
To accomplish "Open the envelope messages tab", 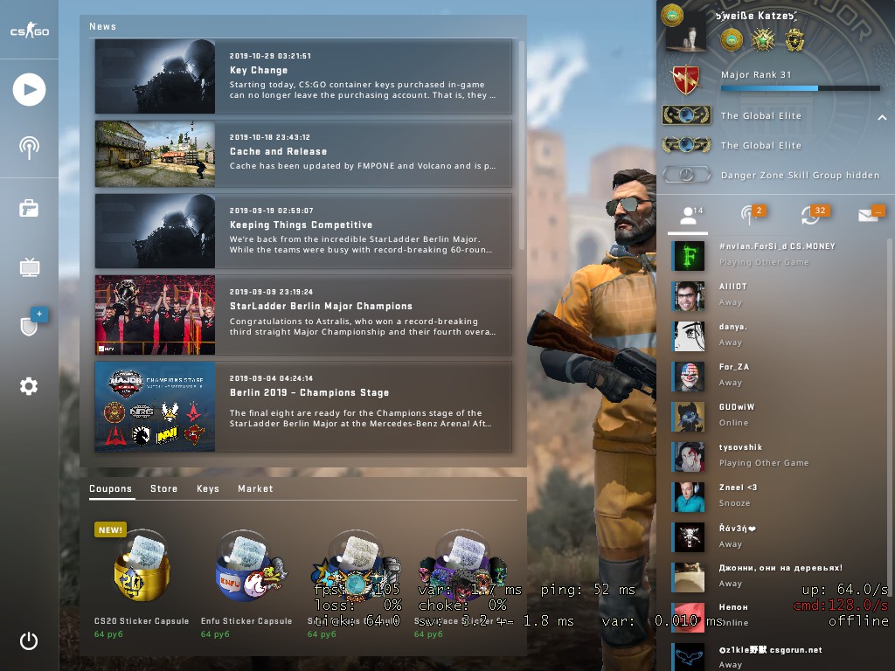I will [x=871, y=213].
